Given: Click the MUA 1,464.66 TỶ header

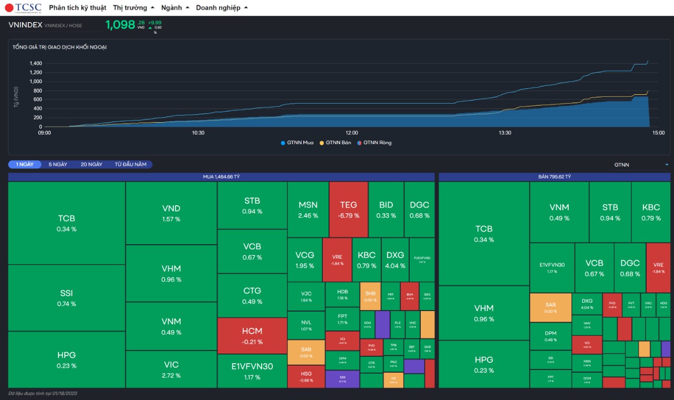Looking at the screenshot, I should [221, 177].
